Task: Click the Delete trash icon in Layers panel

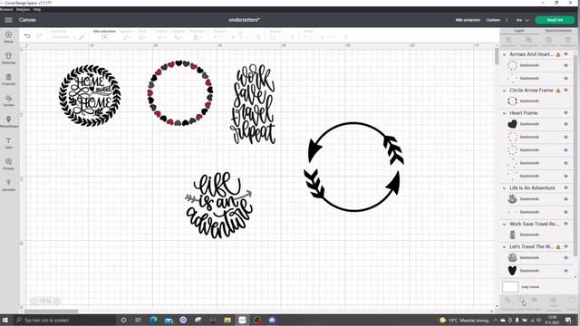Action: [x=568, y=41]
